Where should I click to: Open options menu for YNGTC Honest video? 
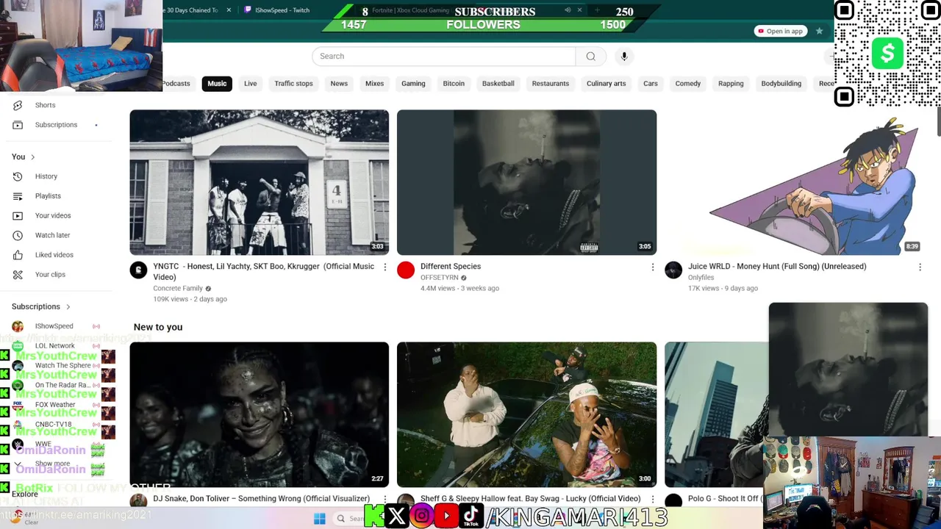pyautogui.click(x=384, y=267)
